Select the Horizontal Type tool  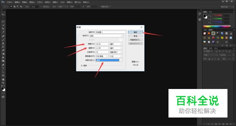(x=3, y=69)
